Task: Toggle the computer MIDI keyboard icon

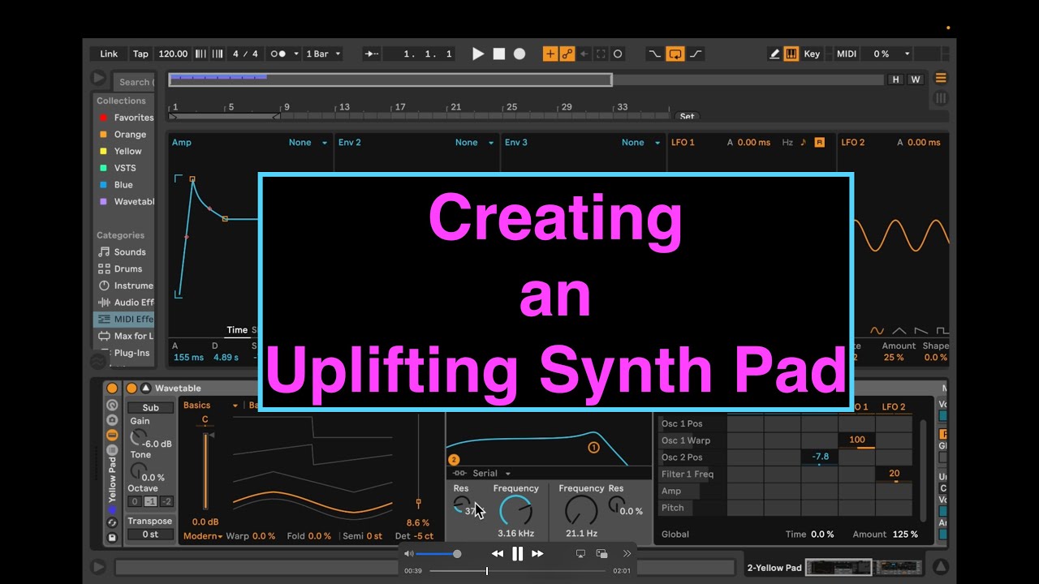Action: click(791, 54)
